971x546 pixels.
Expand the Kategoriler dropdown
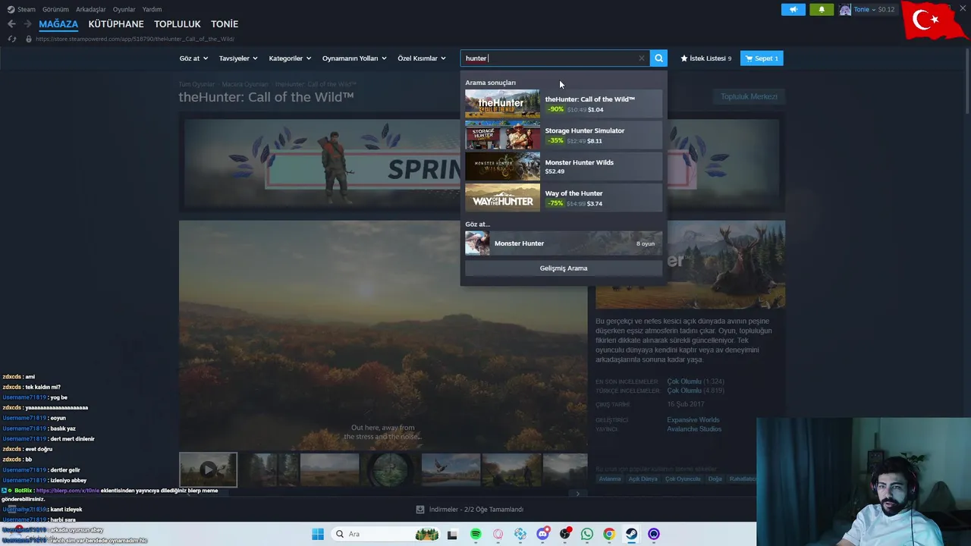point(290,58)
